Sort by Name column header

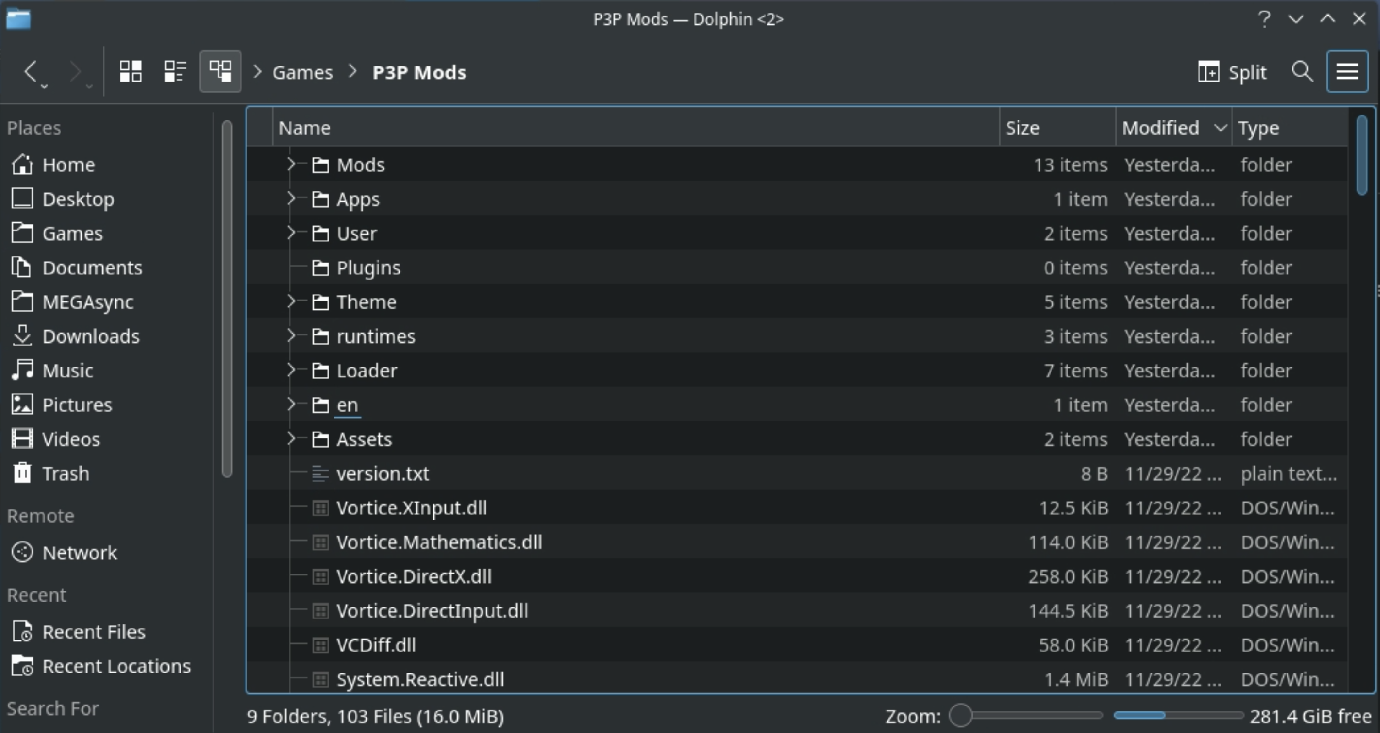636,127
